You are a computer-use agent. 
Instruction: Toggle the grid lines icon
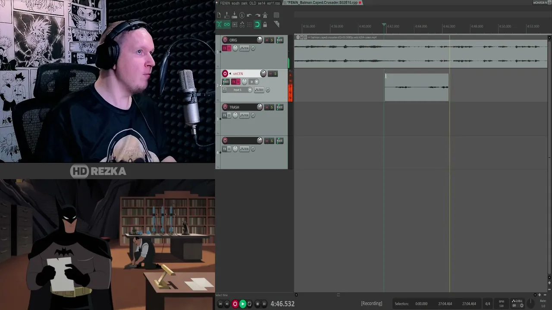[x=250, y=25]
